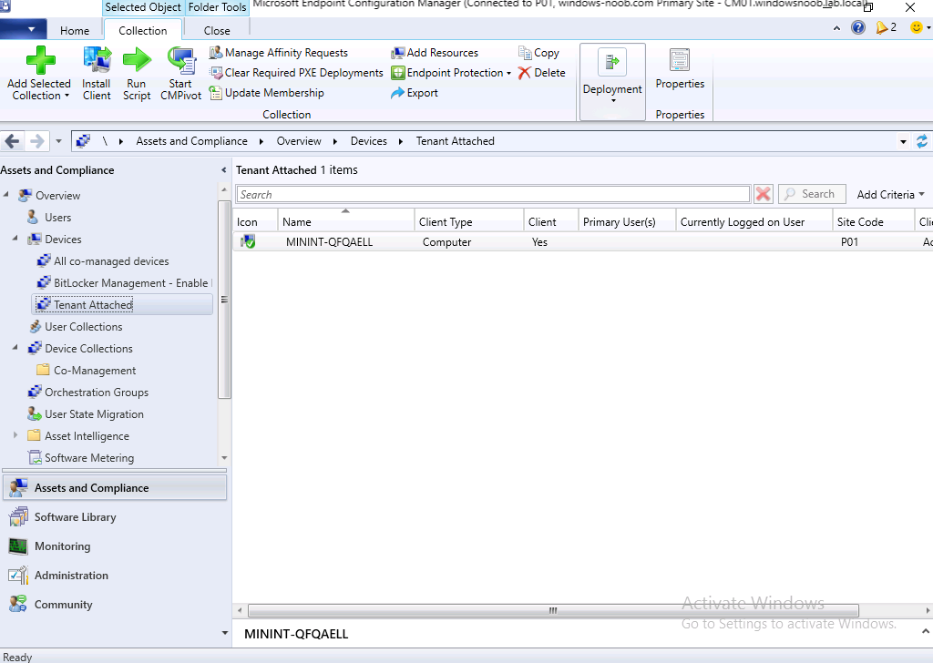Click the horizontal scrollbar thumb in the list
933x663 pixels.
(553, 611)
